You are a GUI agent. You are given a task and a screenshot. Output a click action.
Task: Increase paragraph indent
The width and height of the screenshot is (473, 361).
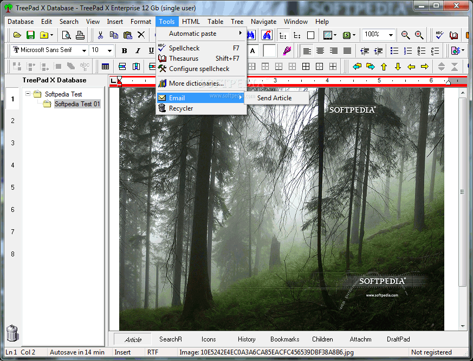(378, 51)
